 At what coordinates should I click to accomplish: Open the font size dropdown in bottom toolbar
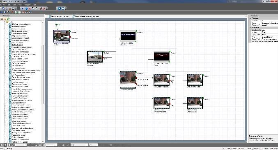(93, 145)
